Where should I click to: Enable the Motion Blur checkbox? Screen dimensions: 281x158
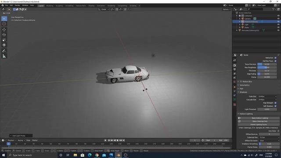click(x=241, y=82)
